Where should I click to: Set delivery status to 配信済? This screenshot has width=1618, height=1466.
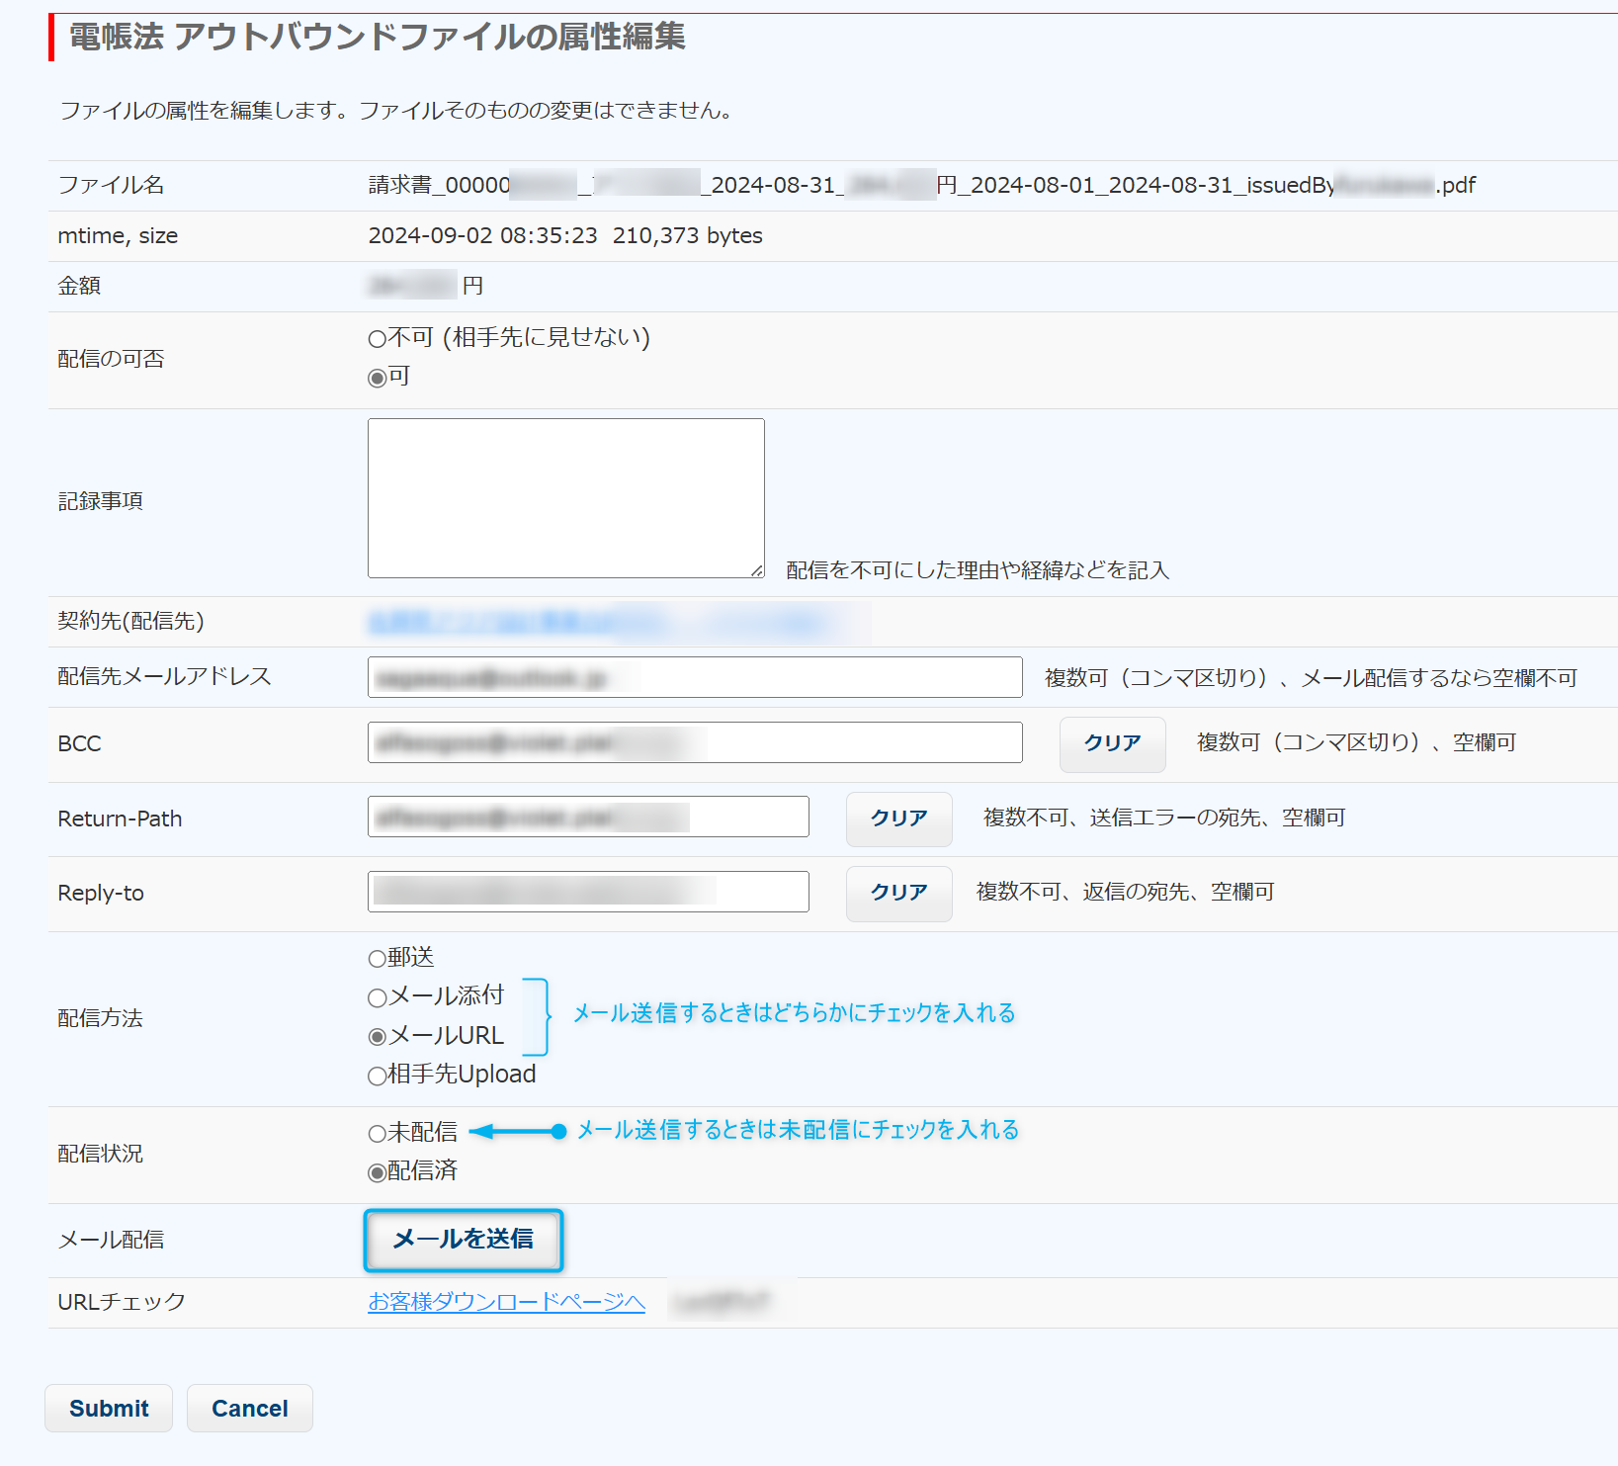[x=377, y=1173]
